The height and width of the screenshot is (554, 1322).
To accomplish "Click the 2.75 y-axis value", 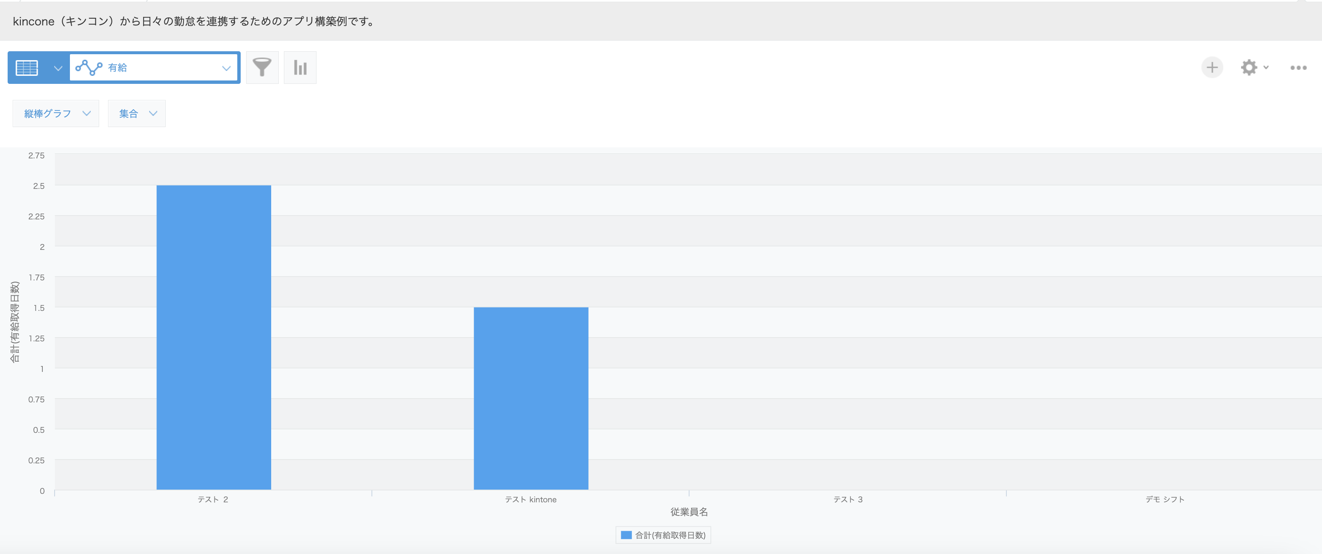I will [36, 155].
